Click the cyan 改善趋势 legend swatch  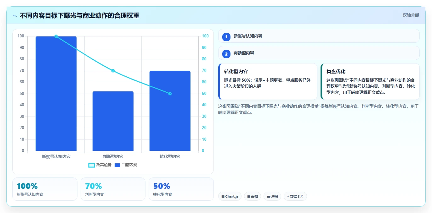coord(92,165)
